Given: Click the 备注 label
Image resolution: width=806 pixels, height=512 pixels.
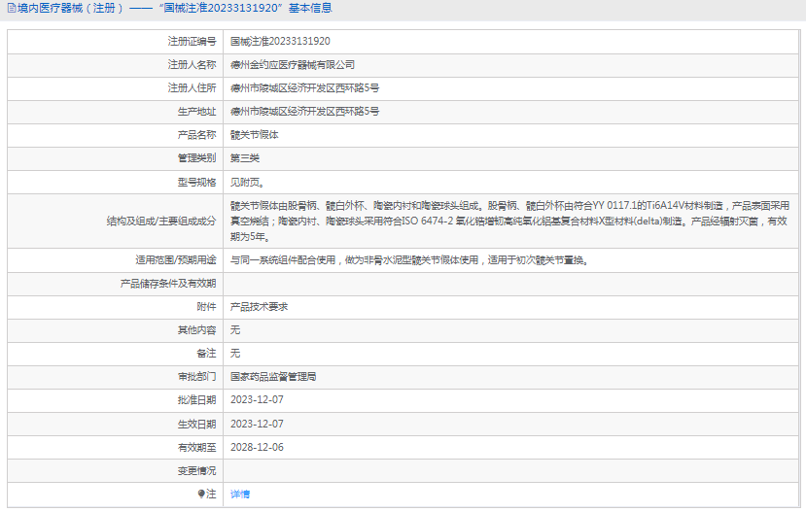Looking at the screenshot, I should coord(207,354).
